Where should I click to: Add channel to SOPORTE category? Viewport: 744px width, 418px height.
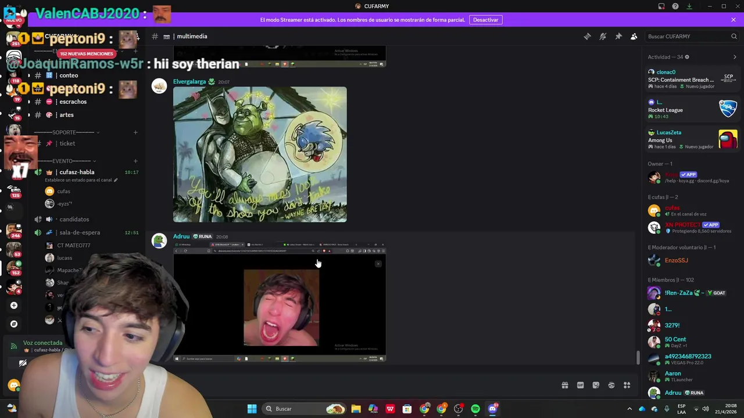tap(135, 132)
